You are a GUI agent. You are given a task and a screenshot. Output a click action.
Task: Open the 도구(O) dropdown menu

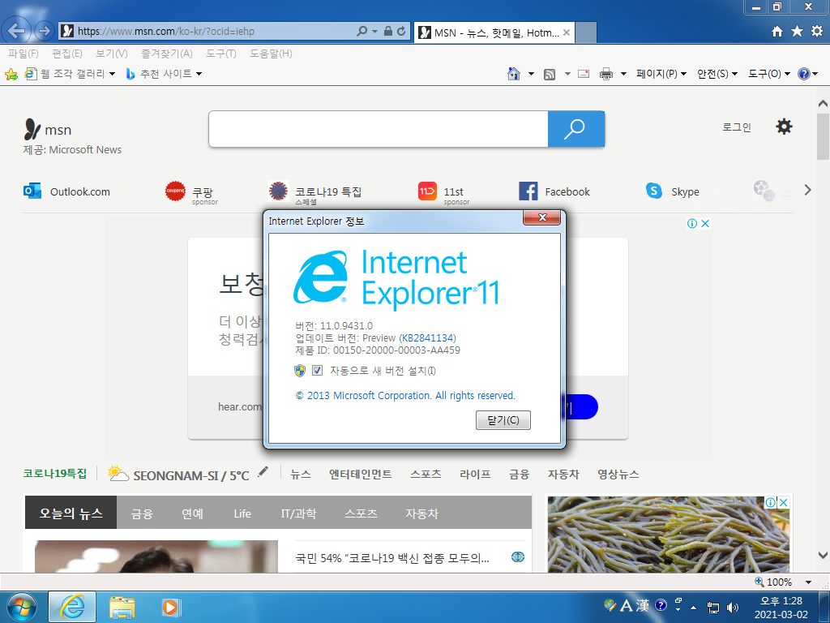(769, 74)
